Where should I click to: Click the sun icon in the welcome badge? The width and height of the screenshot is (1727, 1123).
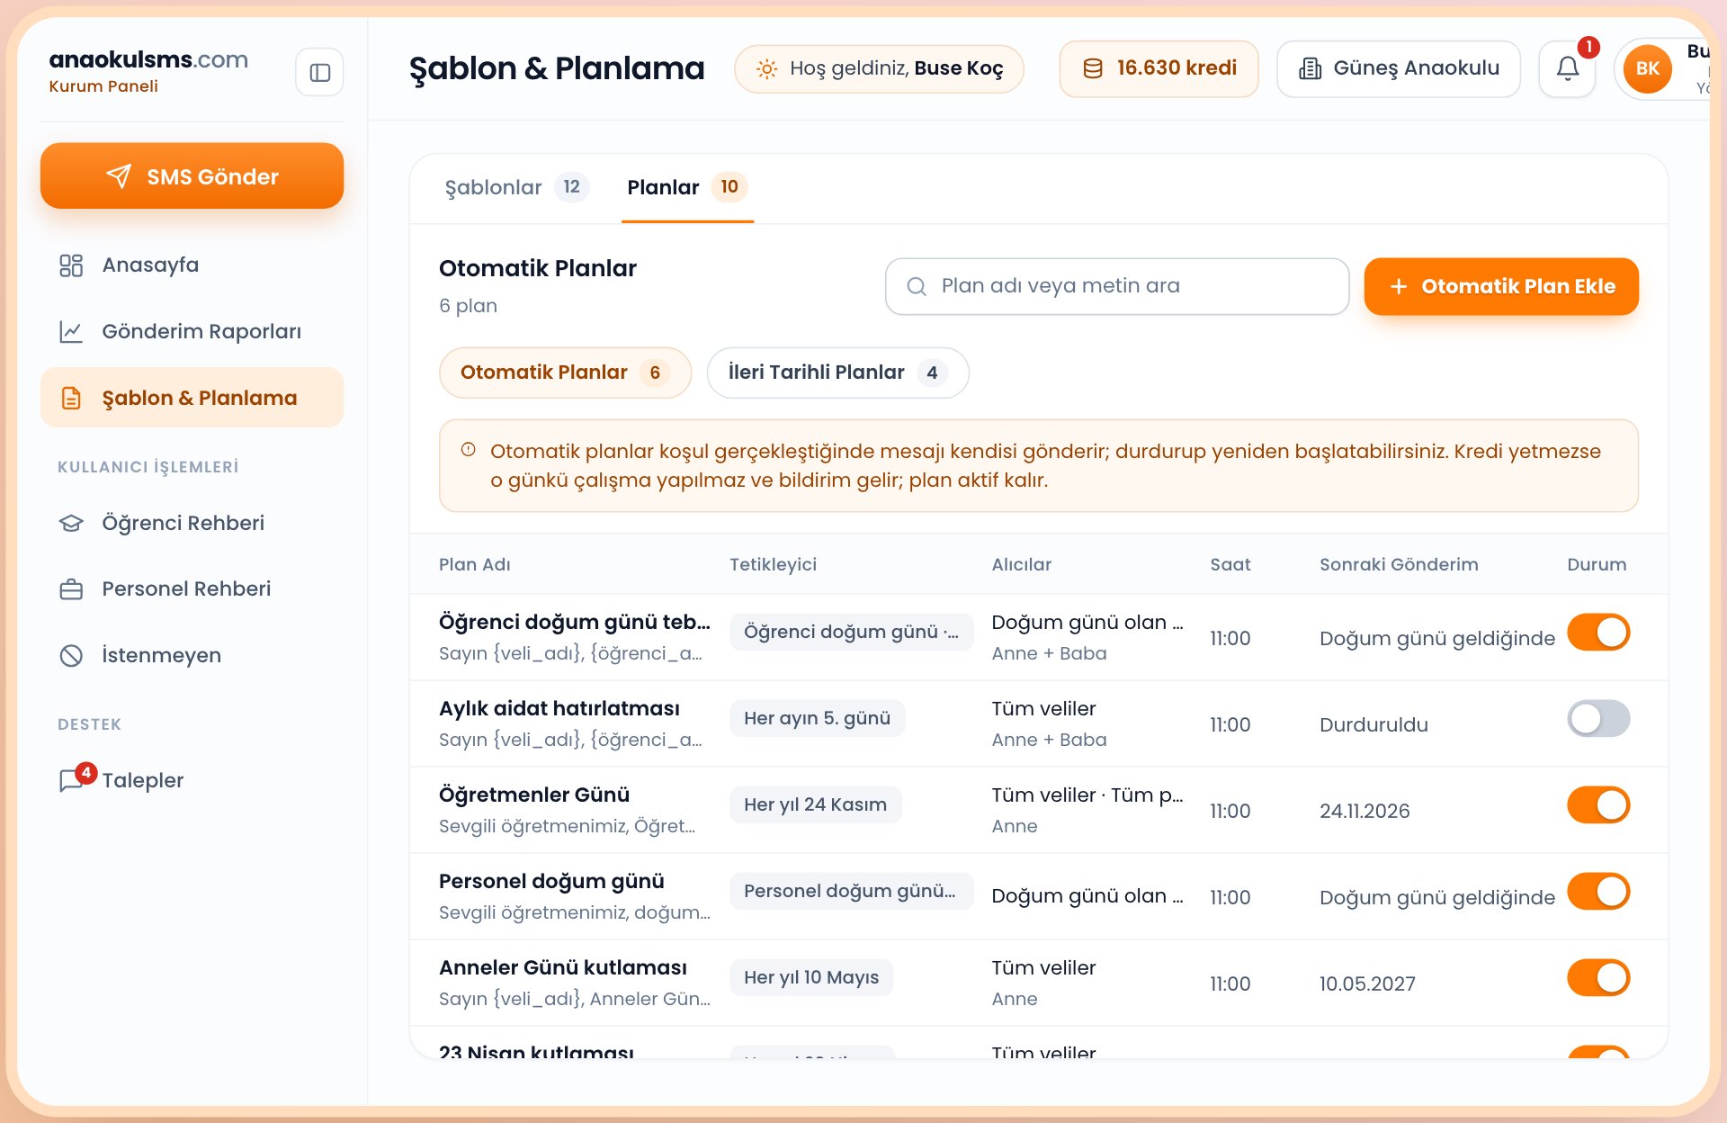pyautogui.click(x=766, y=68)
